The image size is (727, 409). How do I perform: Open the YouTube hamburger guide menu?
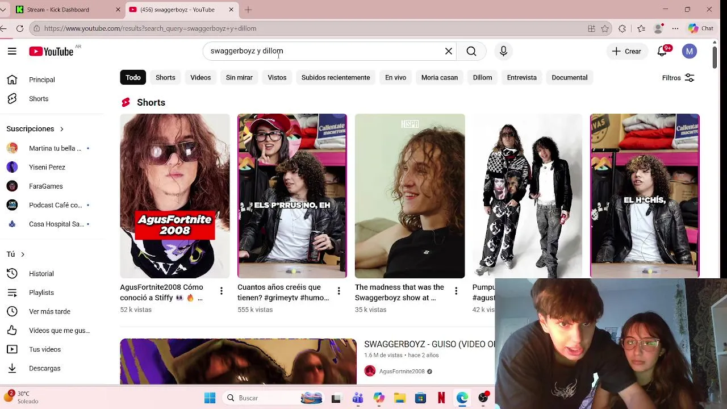[x=12, y=51]
